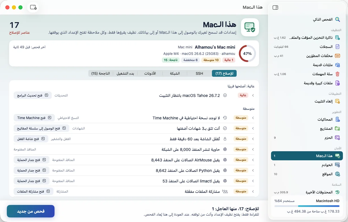Screen dimensions: 348x222
Task: Select the للإصلاح (17) tab
Action: coord(224,73)
